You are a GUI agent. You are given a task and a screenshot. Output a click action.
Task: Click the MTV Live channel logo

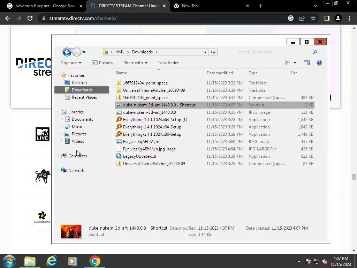pyautogui.click(x=42, y=134)
